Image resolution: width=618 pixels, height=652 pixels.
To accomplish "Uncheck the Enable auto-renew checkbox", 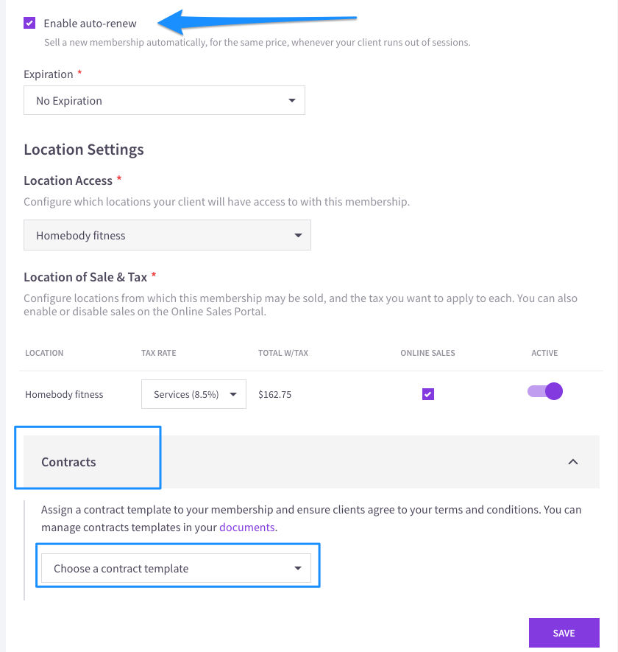I will click(x=29, y=23).
